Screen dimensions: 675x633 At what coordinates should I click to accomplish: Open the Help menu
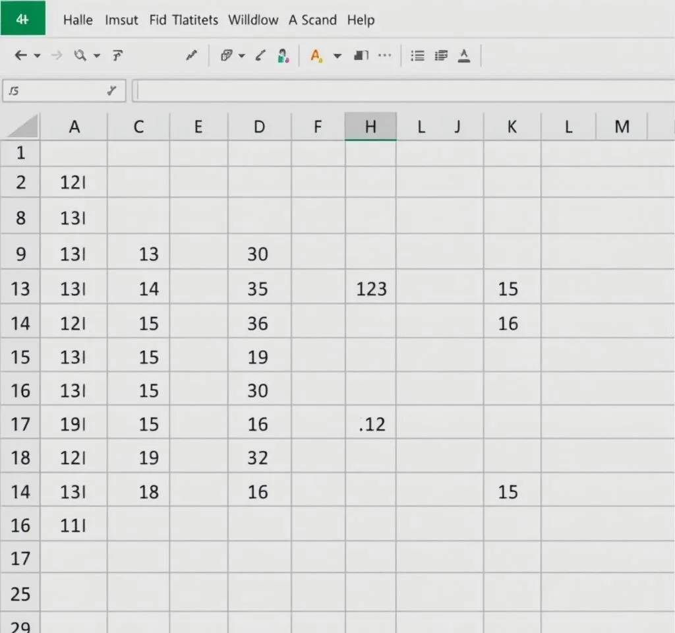[361, 20]
